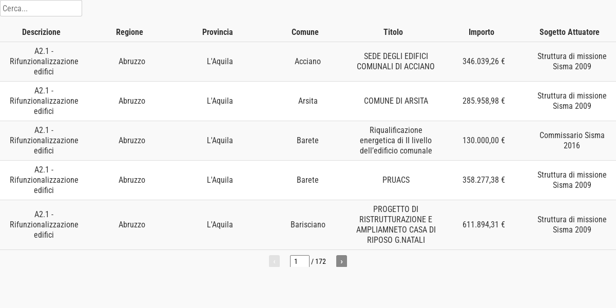The width and height of the screenshot is (616, 308).
Task: Click the PRUACS title cell
Action: click(x=396, y=180)
